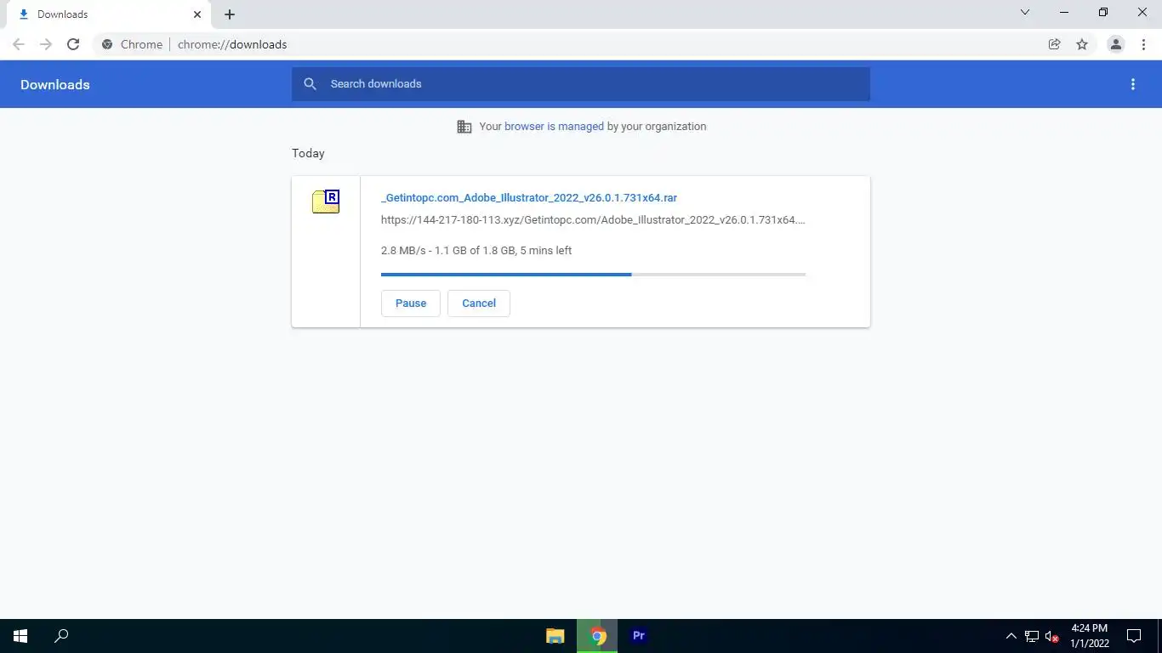The width and height of the screenshot is (1162, 653).
Task: Minimize the Chrome window
Action: [1064, 12]
